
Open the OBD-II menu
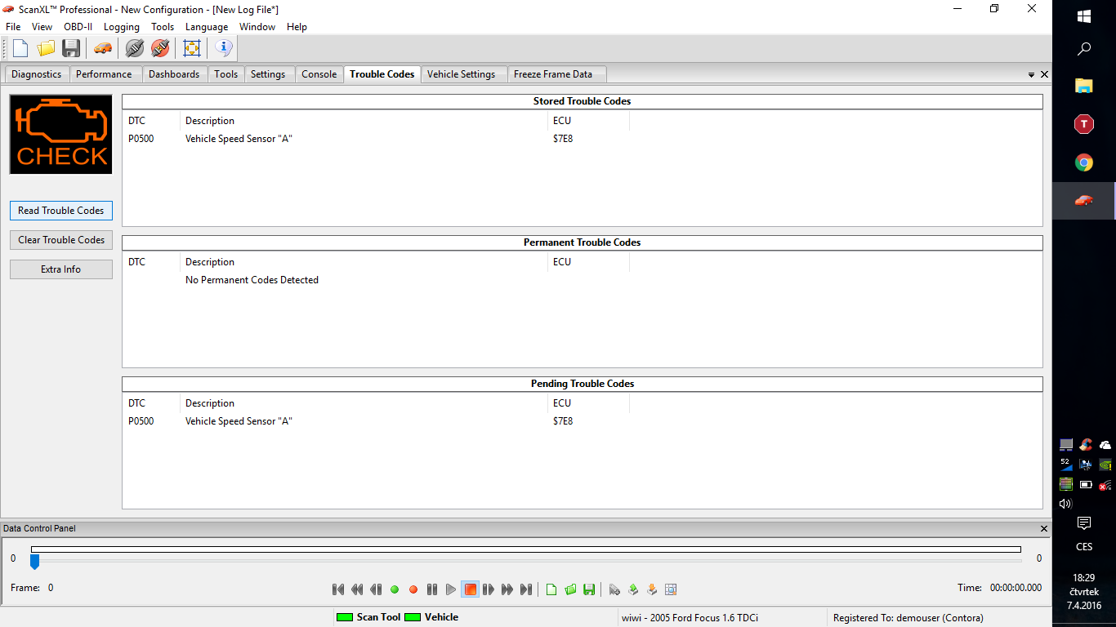pyautogui.click(x=78, y=27)
